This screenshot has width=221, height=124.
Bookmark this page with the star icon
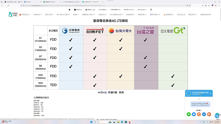click(x=190, y=5)
